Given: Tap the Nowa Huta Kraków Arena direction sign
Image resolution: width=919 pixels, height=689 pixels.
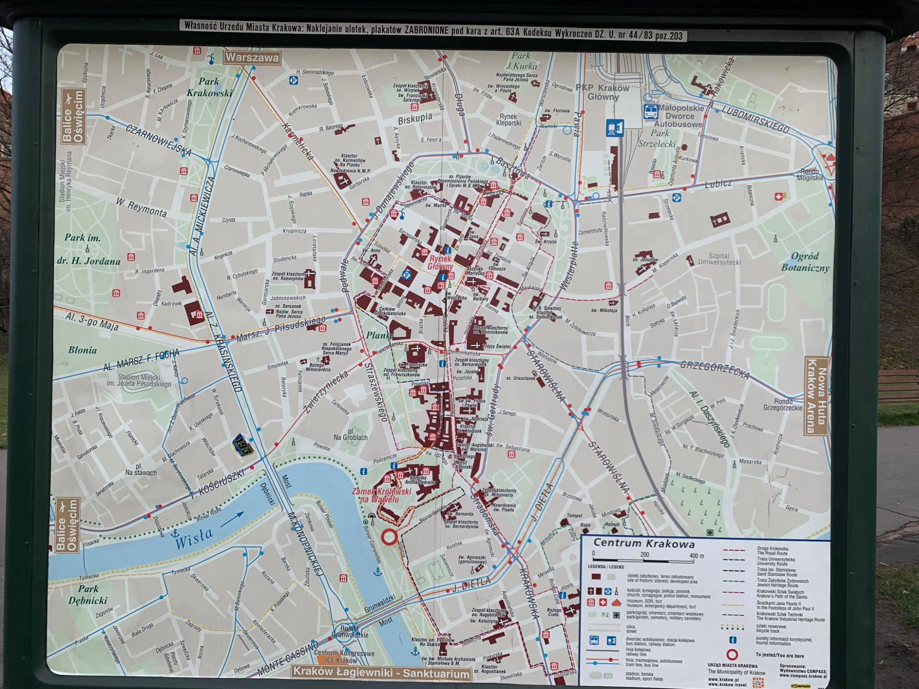Looking at the screenshot, I should 817,396.
